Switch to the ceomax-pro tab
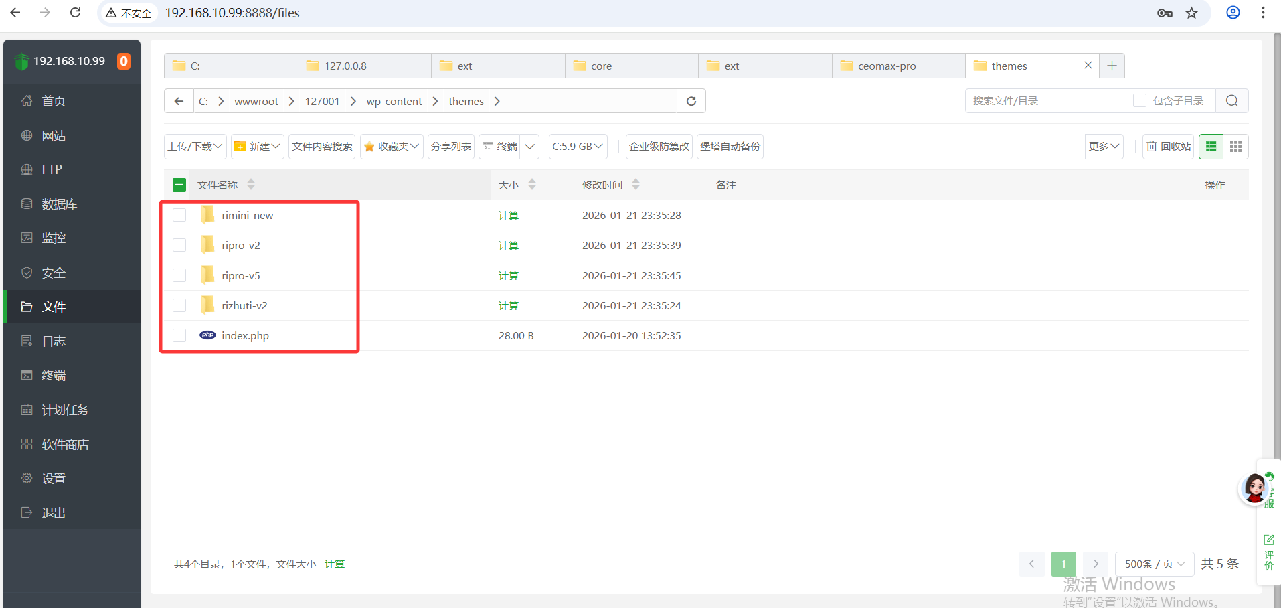The image size is (1281, 608). 886,66
